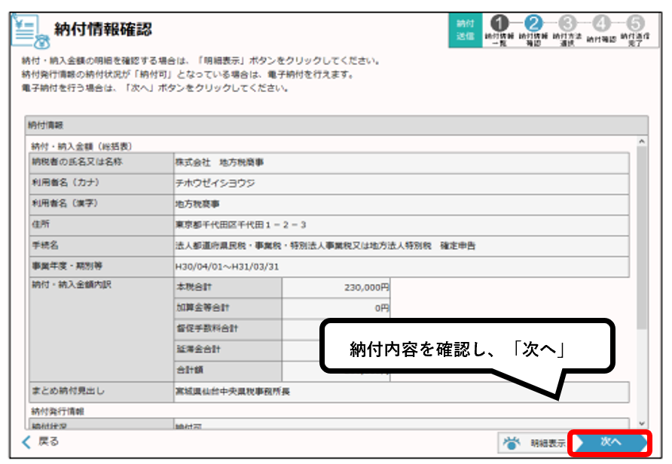Screen dimensions: 672x464
Task: Click the highlighted step 2 納付情報確認 circle
Action: (x=533, y=23)
